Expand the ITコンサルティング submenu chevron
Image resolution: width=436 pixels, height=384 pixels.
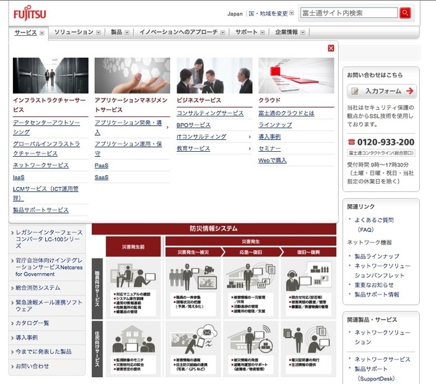(250, 137)
